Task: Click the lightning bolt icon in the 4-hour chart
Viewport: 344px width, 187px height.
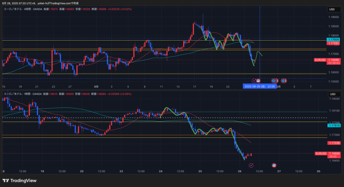Action: click(x=254, y=81)
